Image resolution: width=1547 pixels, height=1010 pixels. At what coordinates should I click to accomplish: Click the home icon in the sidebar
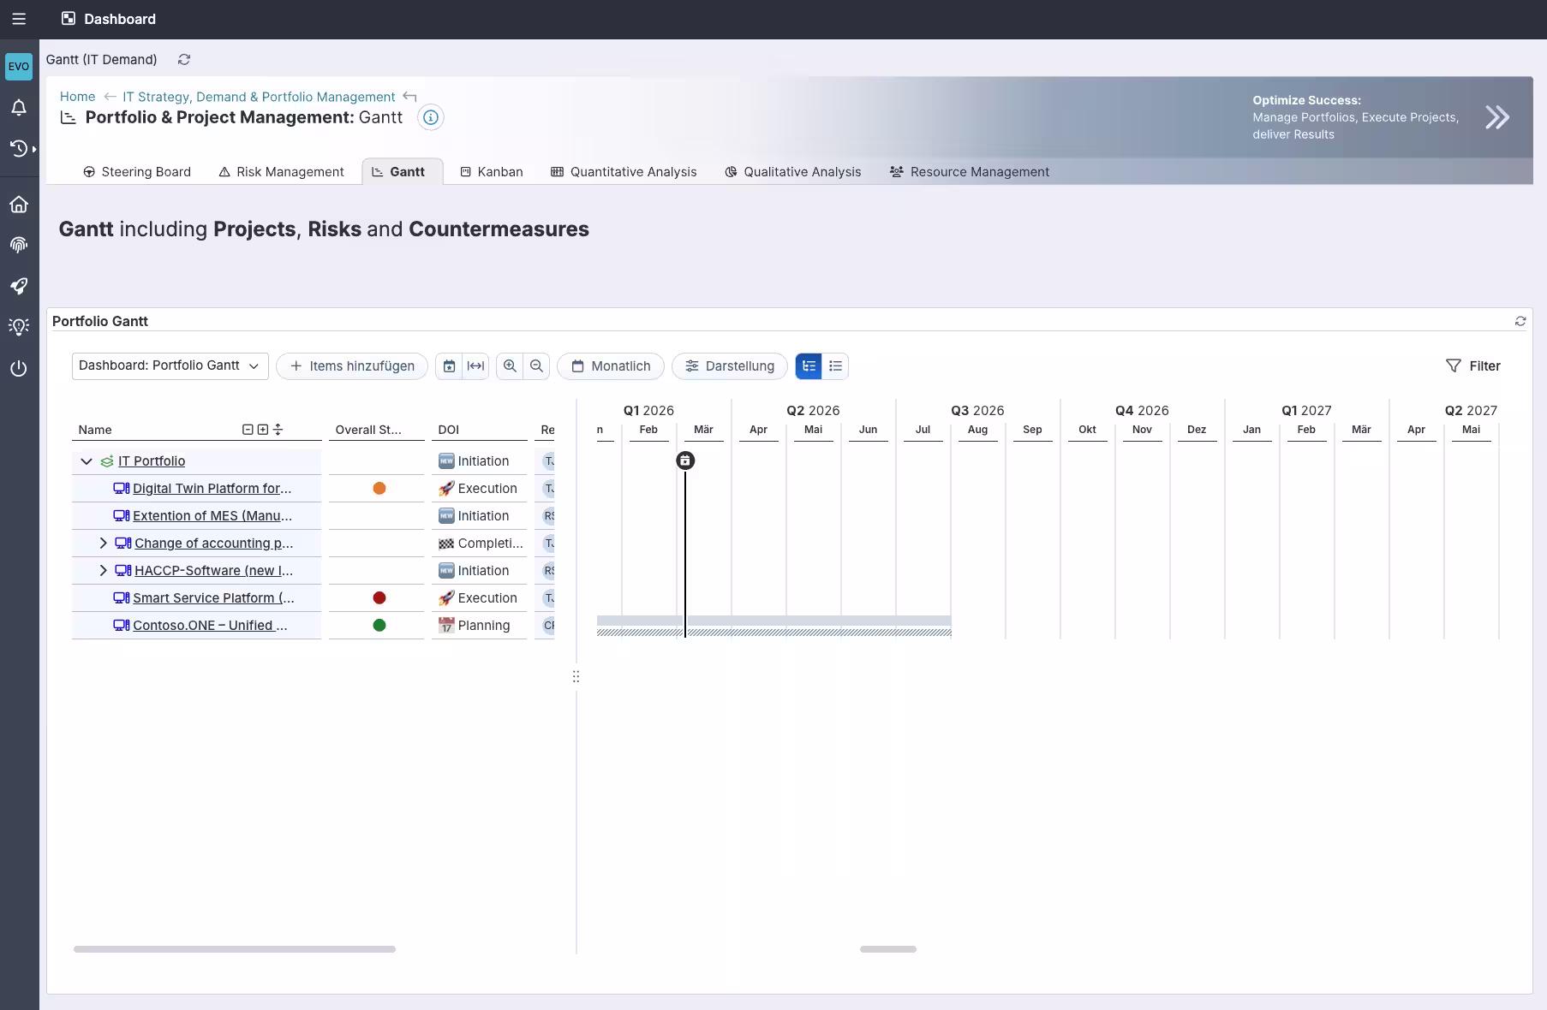(x=19, y=205)
